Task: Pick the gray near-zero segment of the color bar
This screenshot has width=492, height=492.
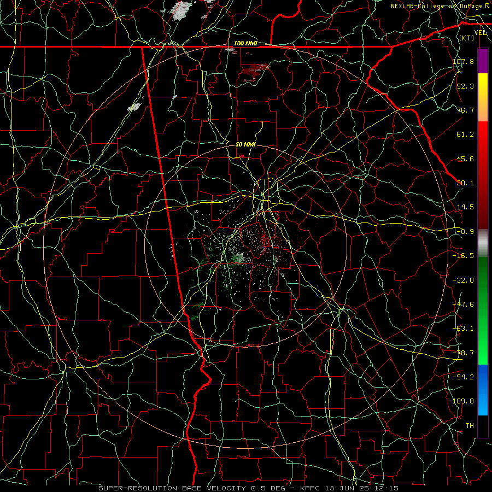Action: (x=483, y=243)
